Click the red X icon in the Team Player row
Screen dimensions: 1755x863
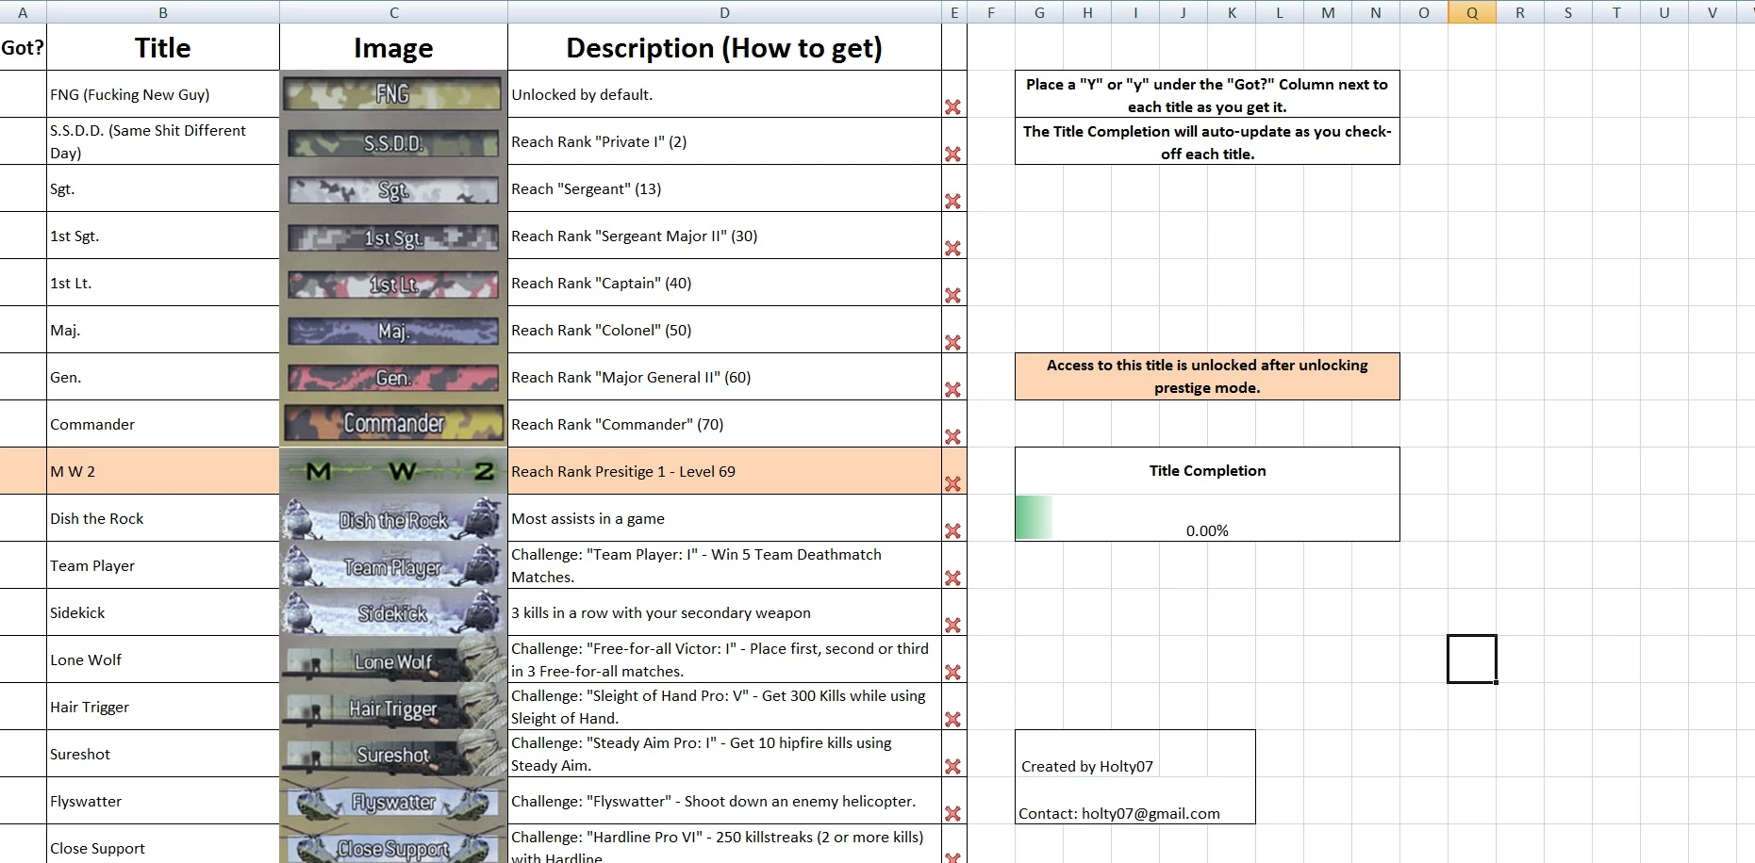[x=952, y=578]
